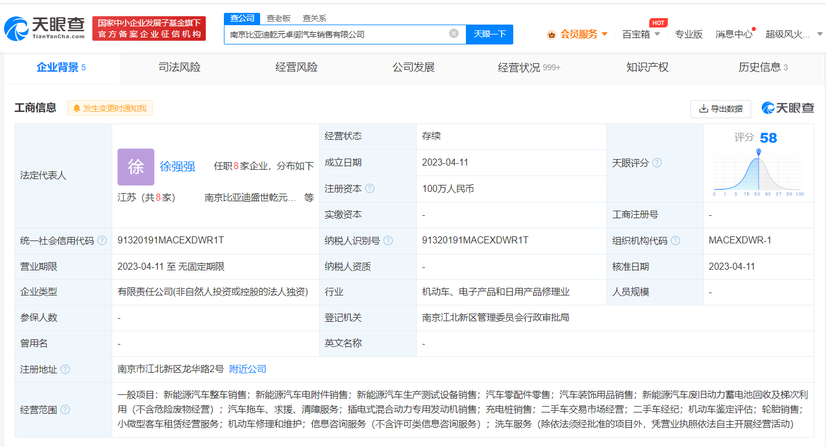Click the 工商信息 section heading
826x447 pixels.
click(x=35, y=108)
